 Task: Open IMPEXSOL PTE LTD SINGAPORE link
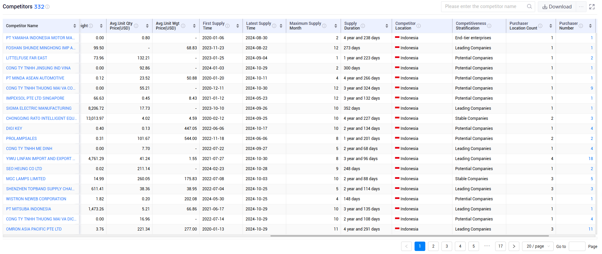pos(35,98)
